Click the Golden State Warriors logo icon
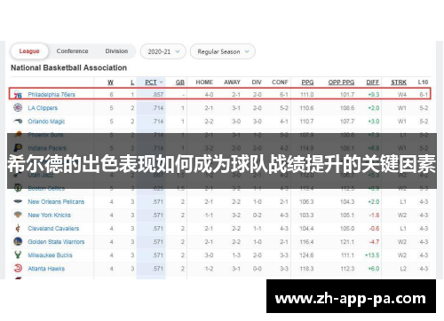444x321 pixels. pyautogui.click(x=18, y=241)
